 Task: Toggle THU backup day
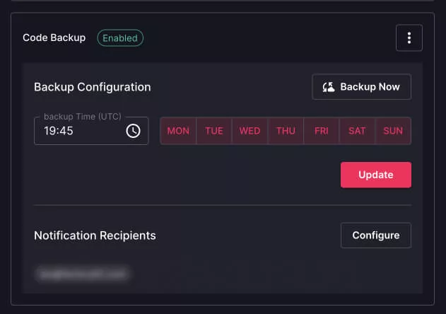coord(286,131)
